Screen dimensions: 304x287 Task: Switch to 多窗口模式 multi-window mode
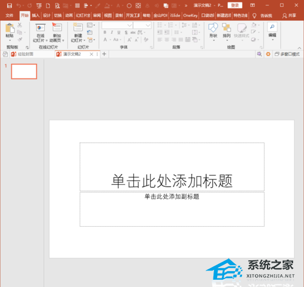287,54
